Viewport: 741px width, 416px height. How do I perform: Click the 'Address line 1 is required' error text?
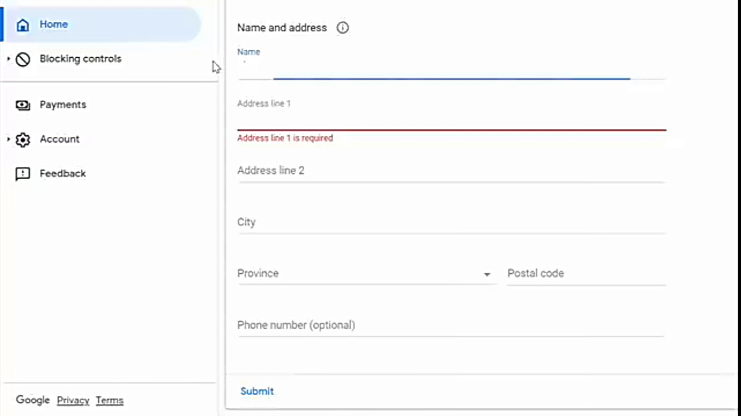(285, 138)
